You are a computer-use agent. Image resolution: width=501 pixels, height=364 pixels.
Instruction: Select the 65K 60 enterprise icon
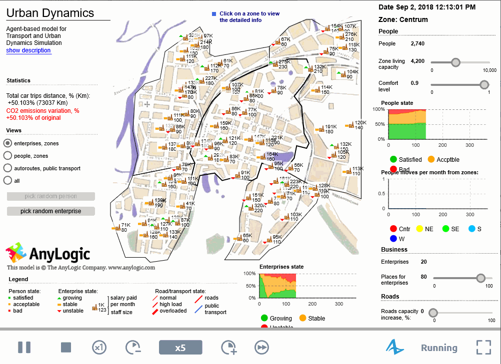239,238
